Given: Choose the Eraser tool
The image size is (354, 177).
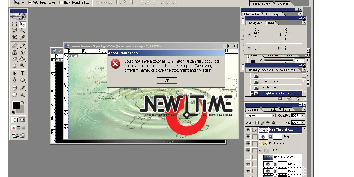Looking at the screenshot, I should click(x=15, y=59).
